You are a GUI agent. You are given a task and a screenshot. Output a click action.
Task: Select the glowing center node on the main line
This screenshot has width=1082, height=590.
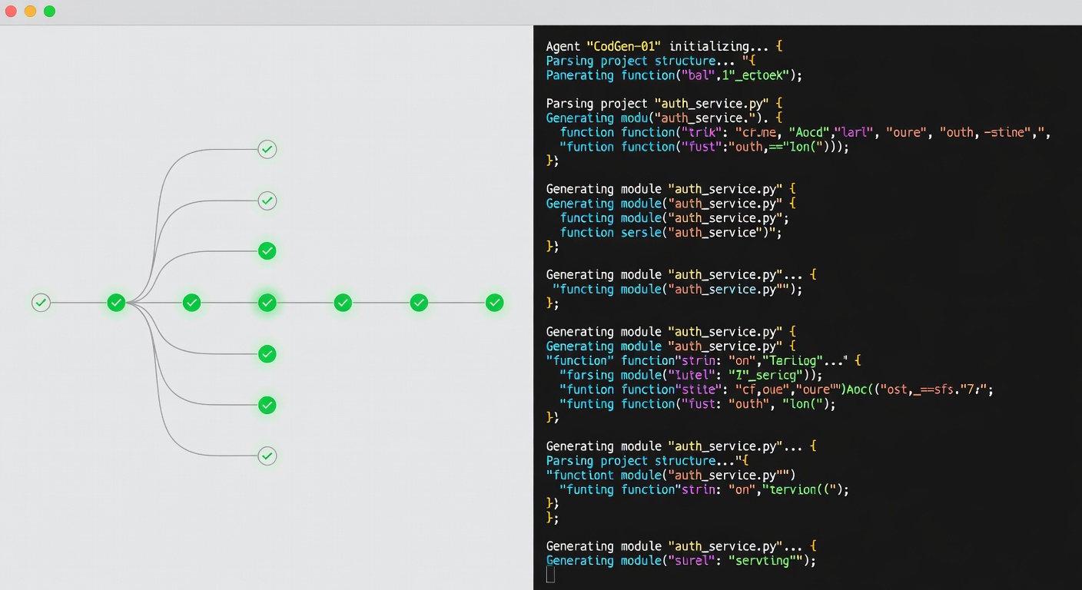pyautogui.click(x=267, y=303)
